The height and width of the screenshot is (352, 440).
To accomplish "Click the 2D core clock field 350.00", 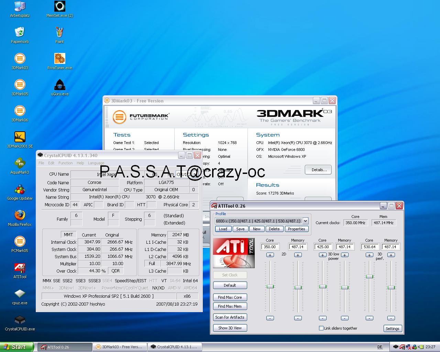I will click(x=270, y=247).
